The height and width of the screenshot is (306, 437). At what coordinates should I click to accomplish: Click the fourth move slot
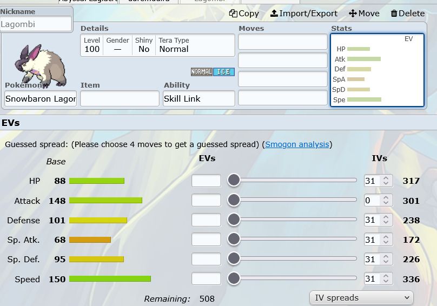(x=283, y=97)
